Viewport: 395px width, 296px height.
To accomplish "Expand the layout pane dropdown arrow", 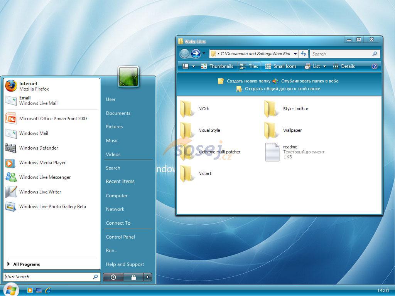I will coord(194,66).
